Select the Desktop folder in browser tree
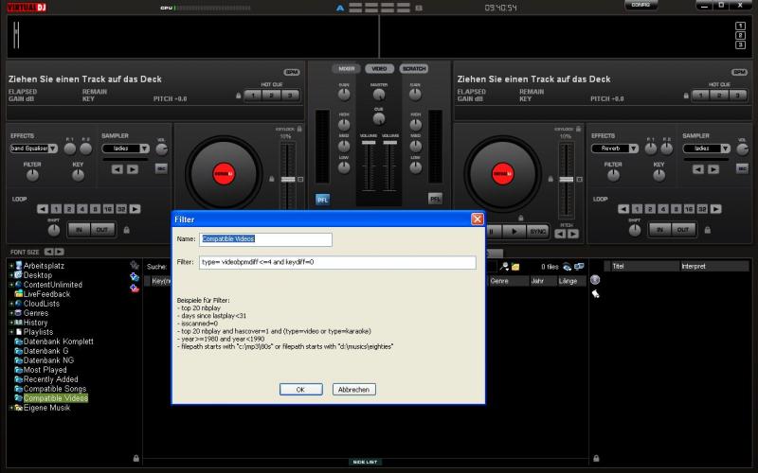This screenshot has height=473, width=758. click(37, 275)
